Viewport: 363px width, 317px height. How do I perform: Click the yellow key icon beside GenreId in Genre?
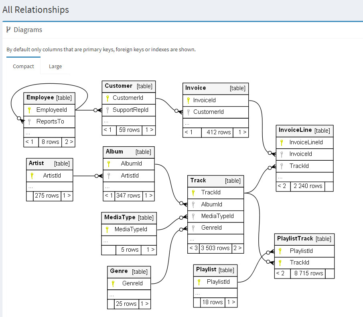(113, 283)
